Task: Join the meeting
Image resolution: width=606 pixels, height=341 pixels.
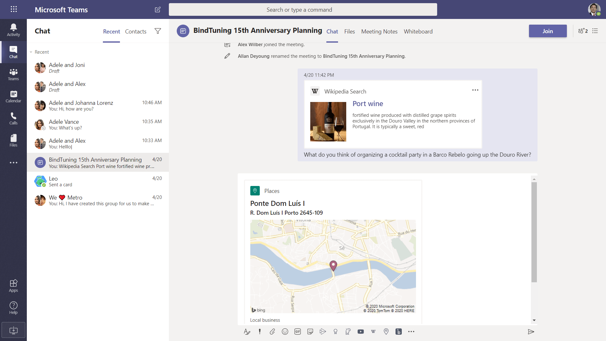Action: [x=548, y=31]
